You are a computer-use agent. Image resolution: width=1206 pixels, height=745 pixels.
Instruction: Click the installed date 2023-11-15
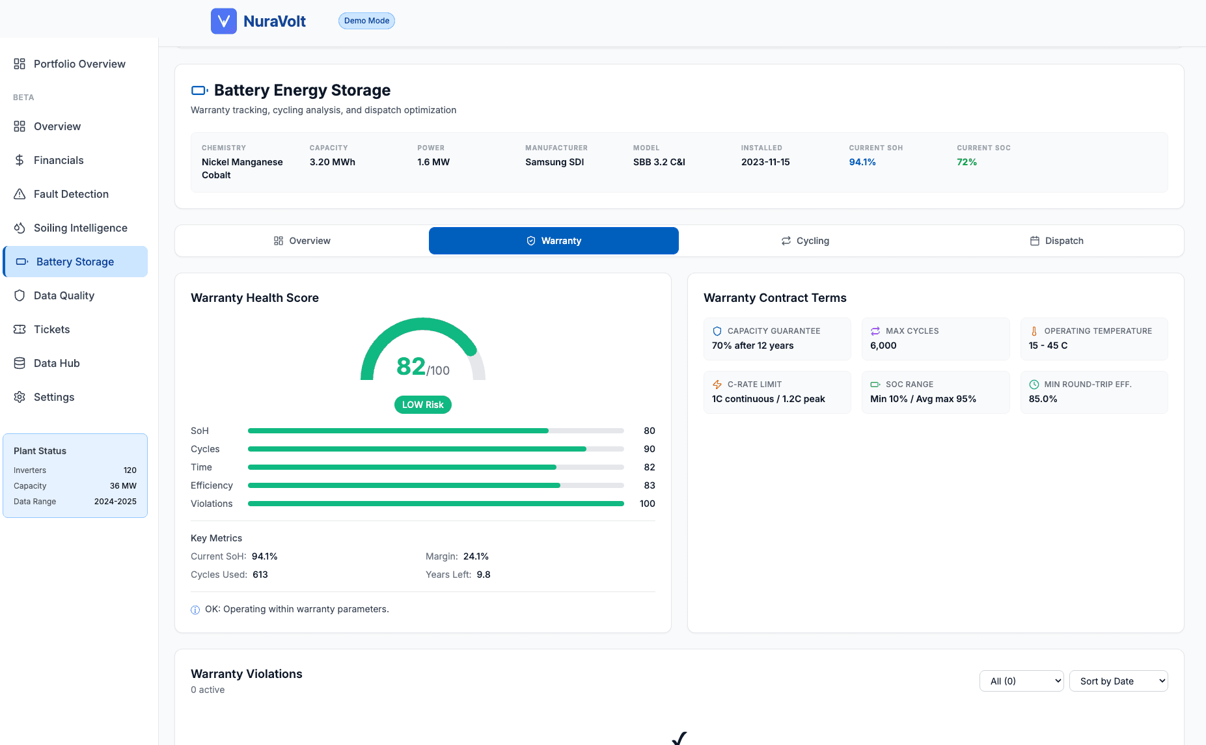click(x=765, y=162)
